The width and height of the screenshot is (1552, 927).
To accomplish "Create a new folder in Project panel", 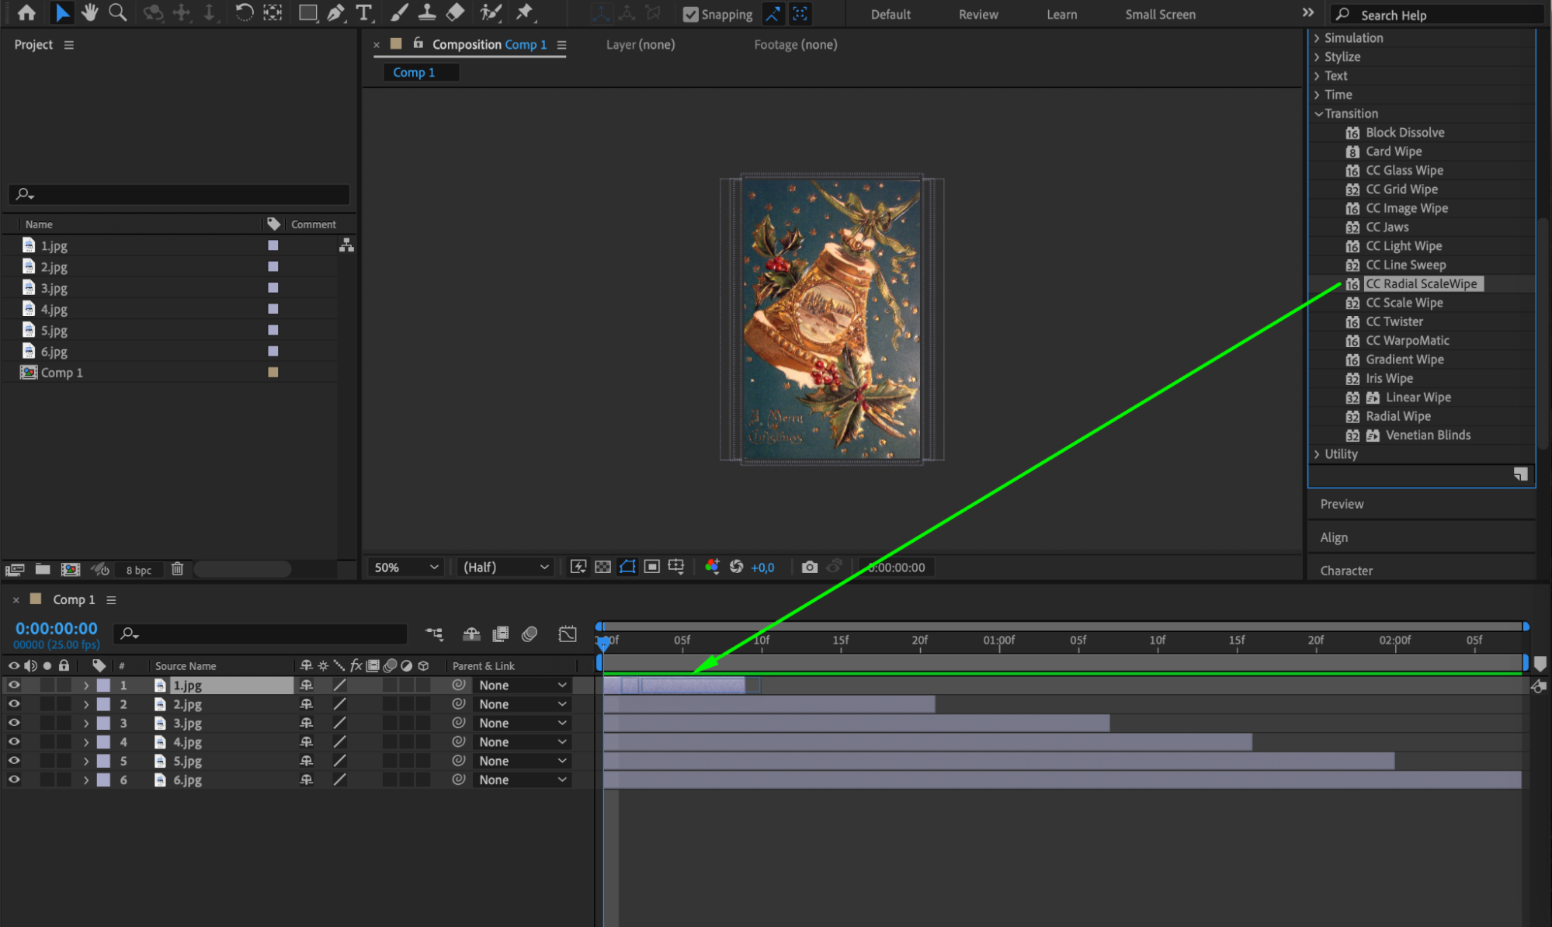I will point(43,569).
